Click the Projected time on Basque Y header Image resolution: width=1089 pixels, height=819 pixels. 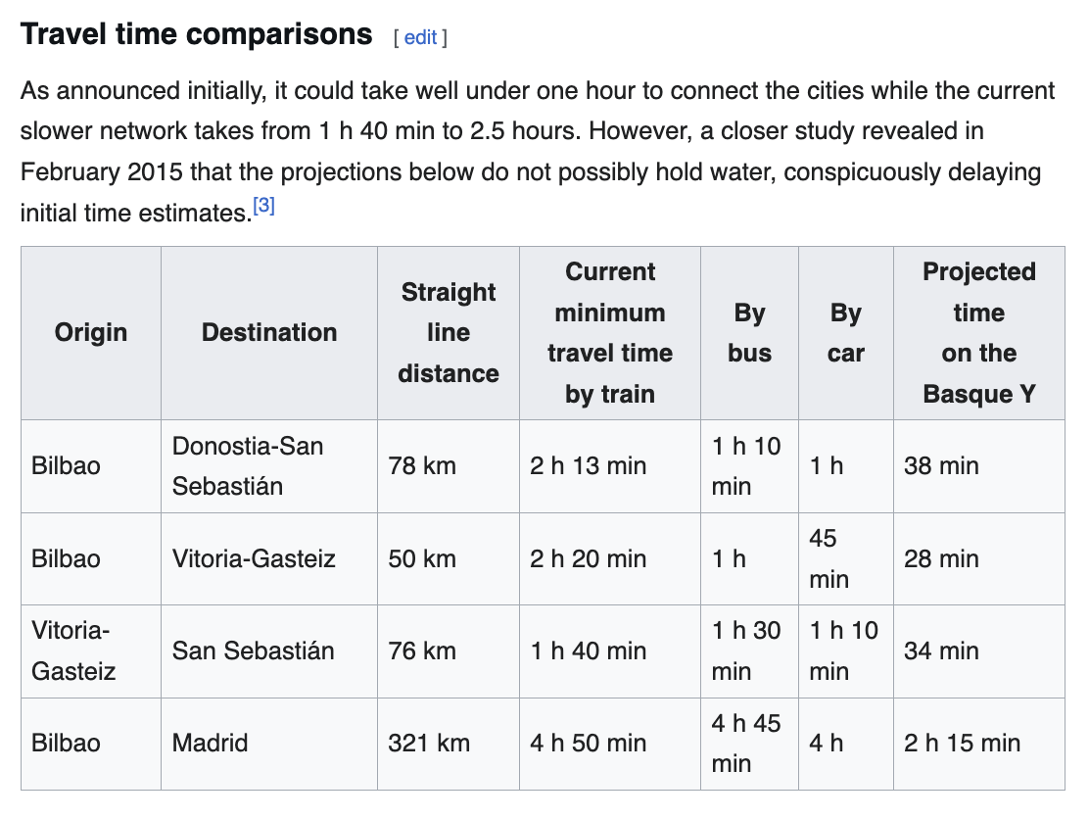coord(978,333)
